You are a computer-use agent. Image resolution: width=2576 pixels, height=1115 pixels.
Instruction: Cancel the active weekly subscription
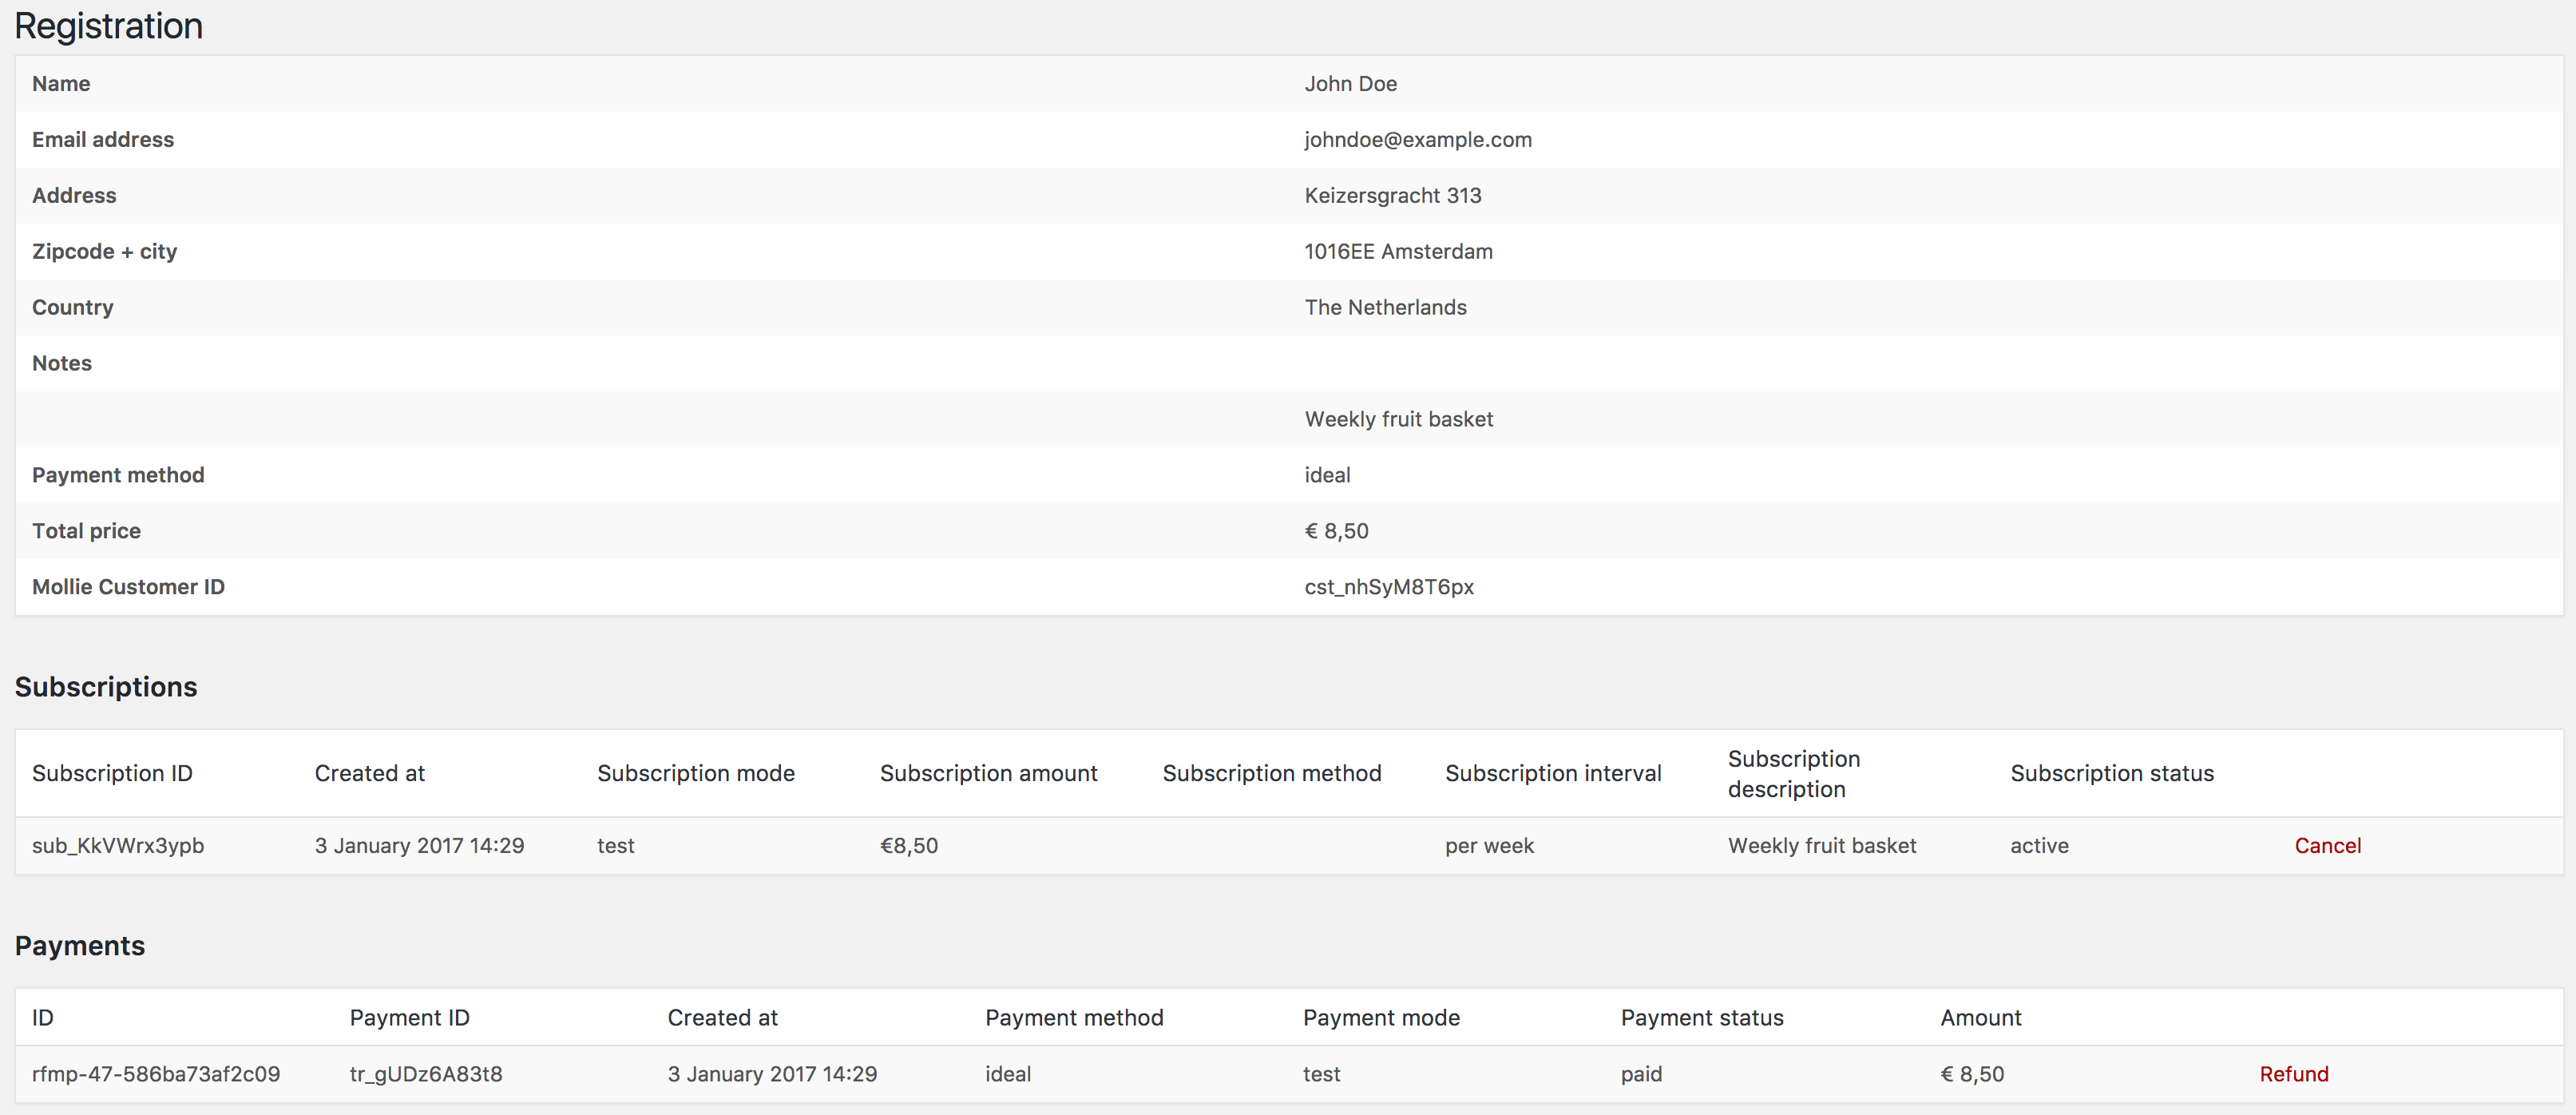pyautogui.click(x=2327, y=845)
